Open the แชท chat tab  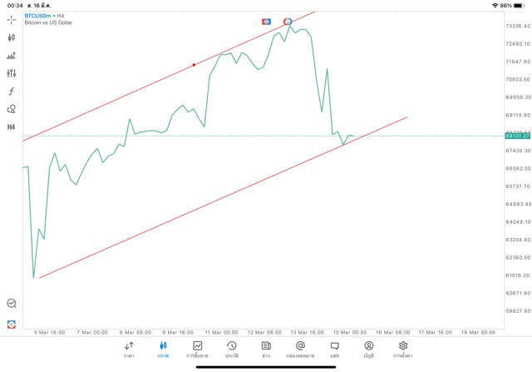point(334,350)
